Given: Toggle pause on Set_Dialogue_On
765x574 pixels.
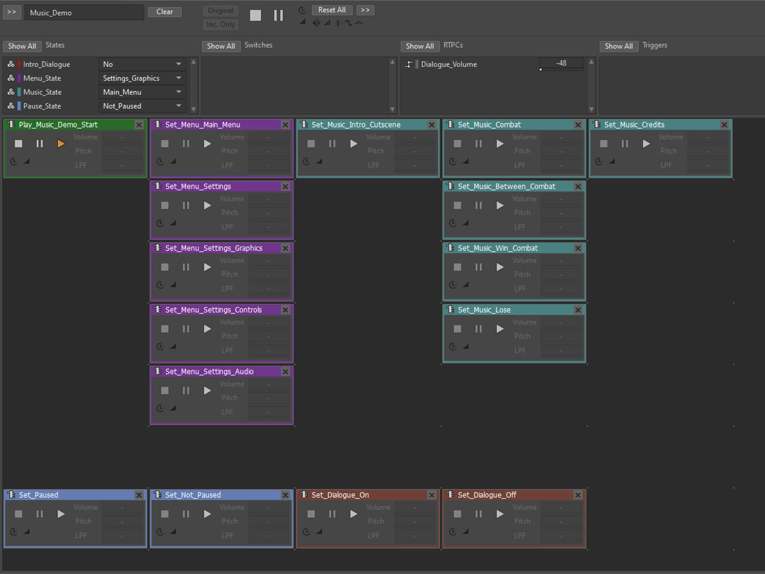Looking at the screenshot, I should (332, 514).
